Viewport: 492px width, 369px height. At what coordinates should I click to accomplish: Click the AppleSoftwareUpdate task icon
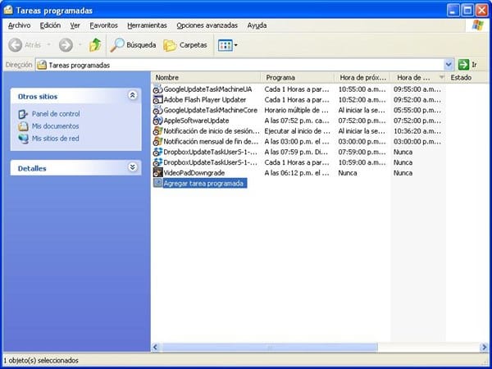[157, 121]
